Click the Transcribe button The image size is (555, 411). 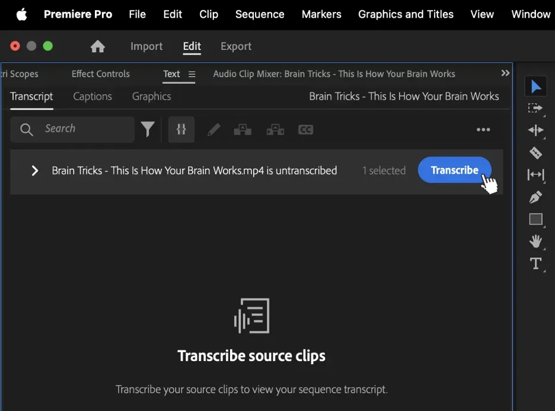click(x=454, y=170)
